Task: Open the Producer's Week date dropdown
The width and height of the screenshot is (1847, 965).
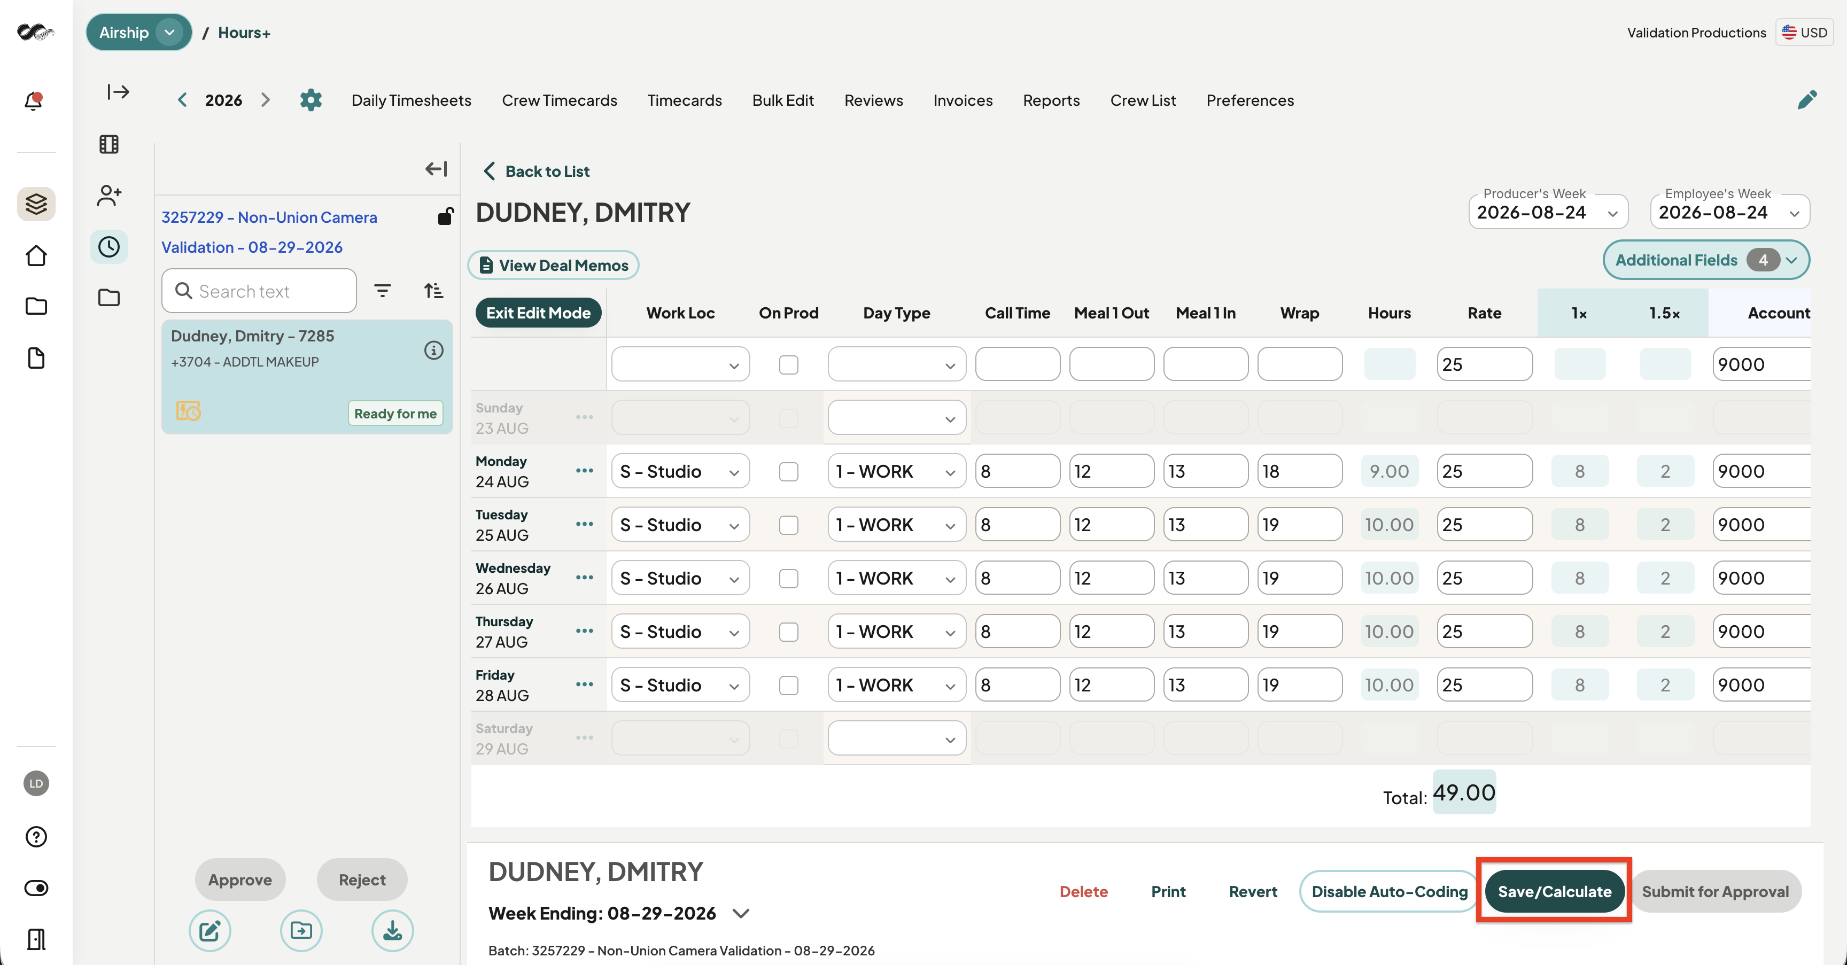Action: (1548, 212)
